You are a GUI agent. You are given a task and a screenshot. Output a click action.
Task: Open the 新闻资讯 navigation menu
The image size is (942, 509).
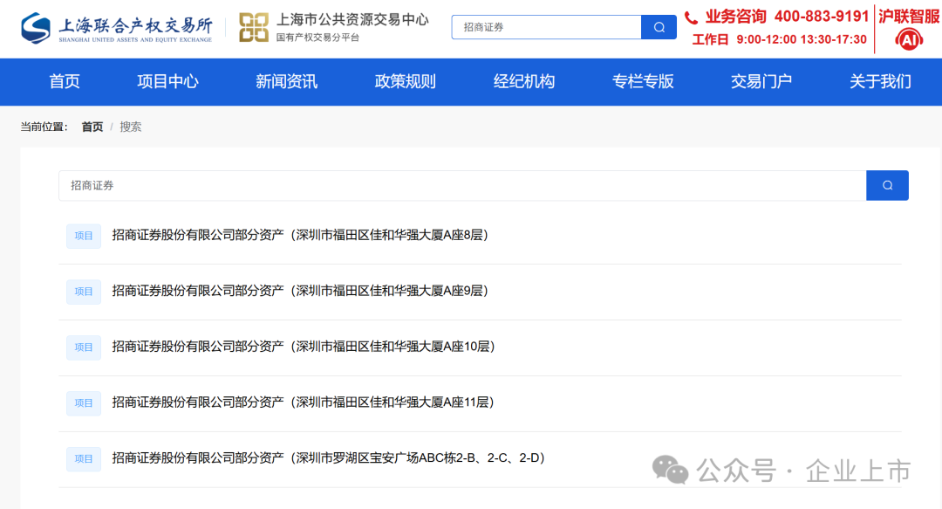pos(287,81)
